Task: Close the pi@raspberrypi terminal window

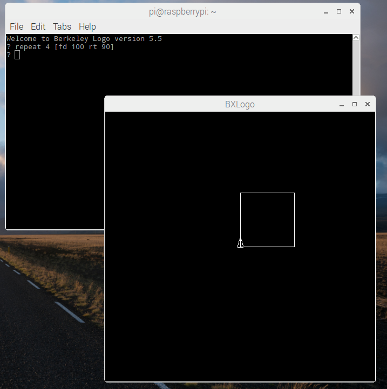Action: (352, 11)
